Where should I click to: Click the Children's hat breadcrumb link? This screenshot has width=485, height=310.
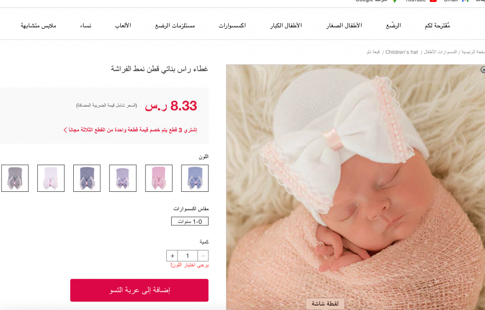402,52
